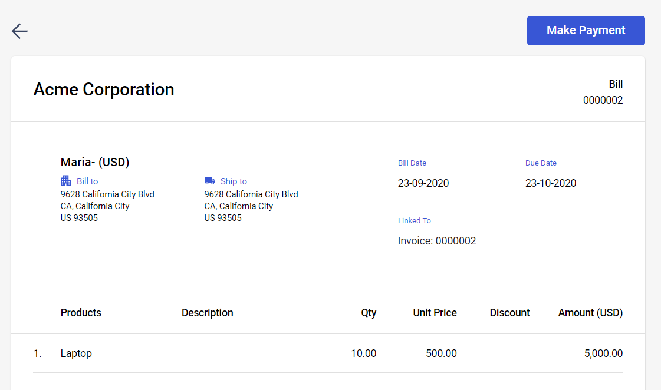Click the Make Payment button
This screenshot has height=390, width=661.
tap(586, 30)
